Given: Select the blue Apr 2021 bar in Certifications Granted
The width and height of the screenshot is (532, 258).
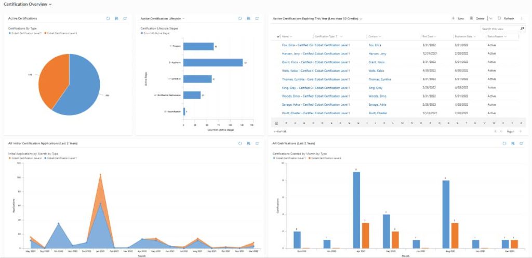Looking at the screenshot, I should coord(356,210).
